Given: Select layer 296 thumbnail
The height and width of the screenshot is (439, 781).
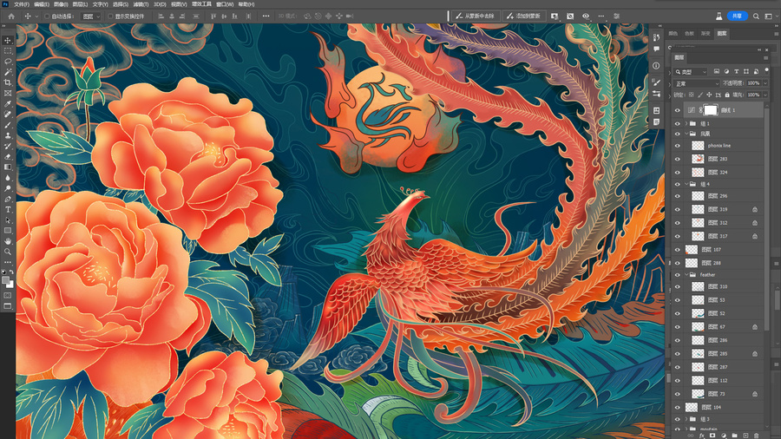Looking at the screenshot, I should click(x=698, y=196).
